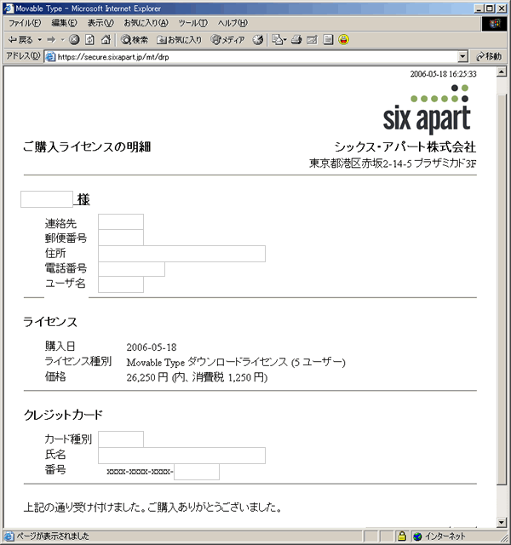This screenshot has height=545, width=511.
Task: Open the ヘルプ(H) menu
Action: 233,23
